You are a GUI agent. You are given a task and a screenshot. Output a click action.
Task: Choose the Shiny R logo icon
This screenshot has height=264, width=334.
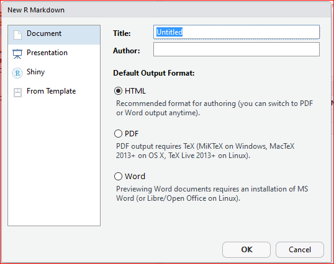[17, 73]
